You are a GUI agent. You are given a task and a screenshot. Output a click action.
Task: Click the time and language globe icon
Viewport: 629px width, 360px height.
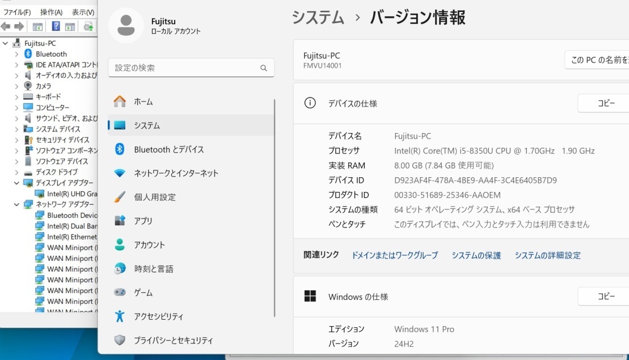(x=120, y=268)
